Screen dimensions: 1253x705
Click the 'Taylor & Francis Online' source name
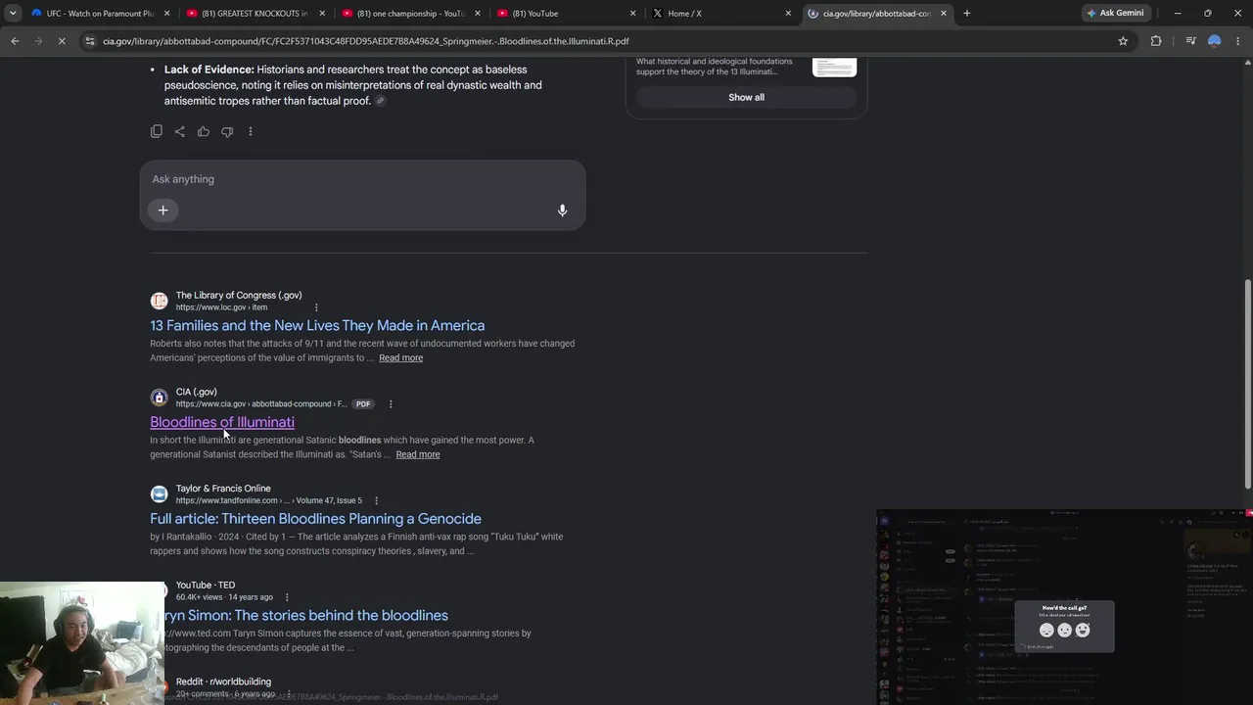click(223, 489)
